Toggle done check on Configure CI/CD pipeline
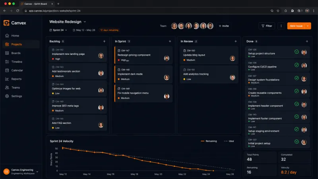Image resolution: width=318 pixels, height=179 pixels. pyautogui.click(x=297, y=65)
